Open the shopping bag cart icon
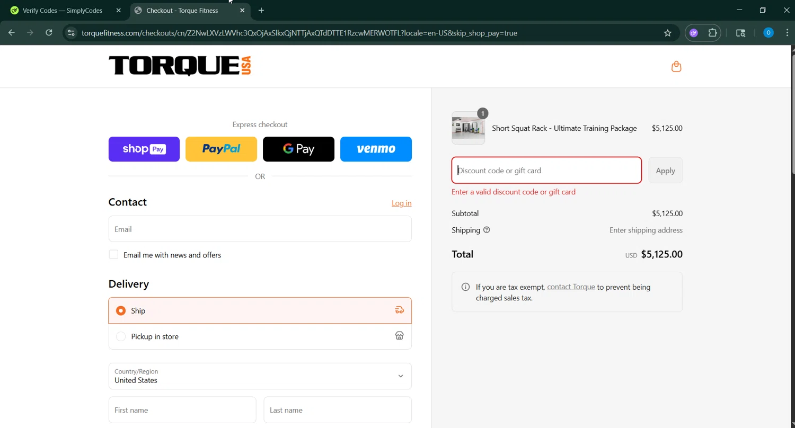This screenshot has width=795, height=428. [x=676, y=66]
